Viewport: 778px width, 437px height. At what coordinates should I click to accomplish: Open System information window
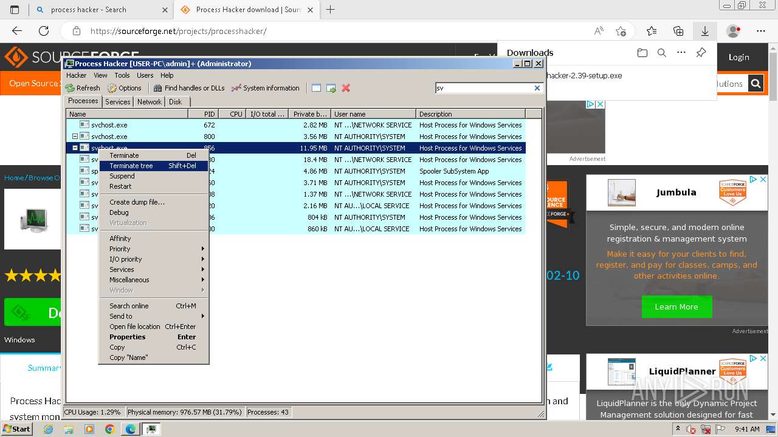266,88
